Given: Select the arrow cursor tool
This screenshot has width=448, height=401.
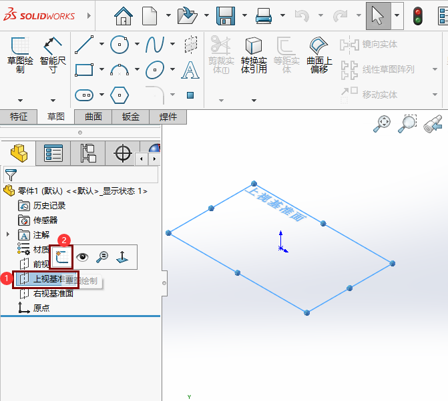Looking at the screenshot, I should pos(378,16).
